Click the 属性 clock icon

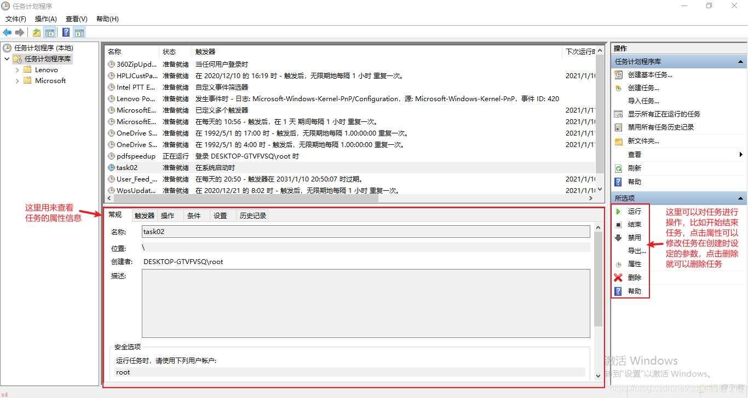[x=619, y=265]
